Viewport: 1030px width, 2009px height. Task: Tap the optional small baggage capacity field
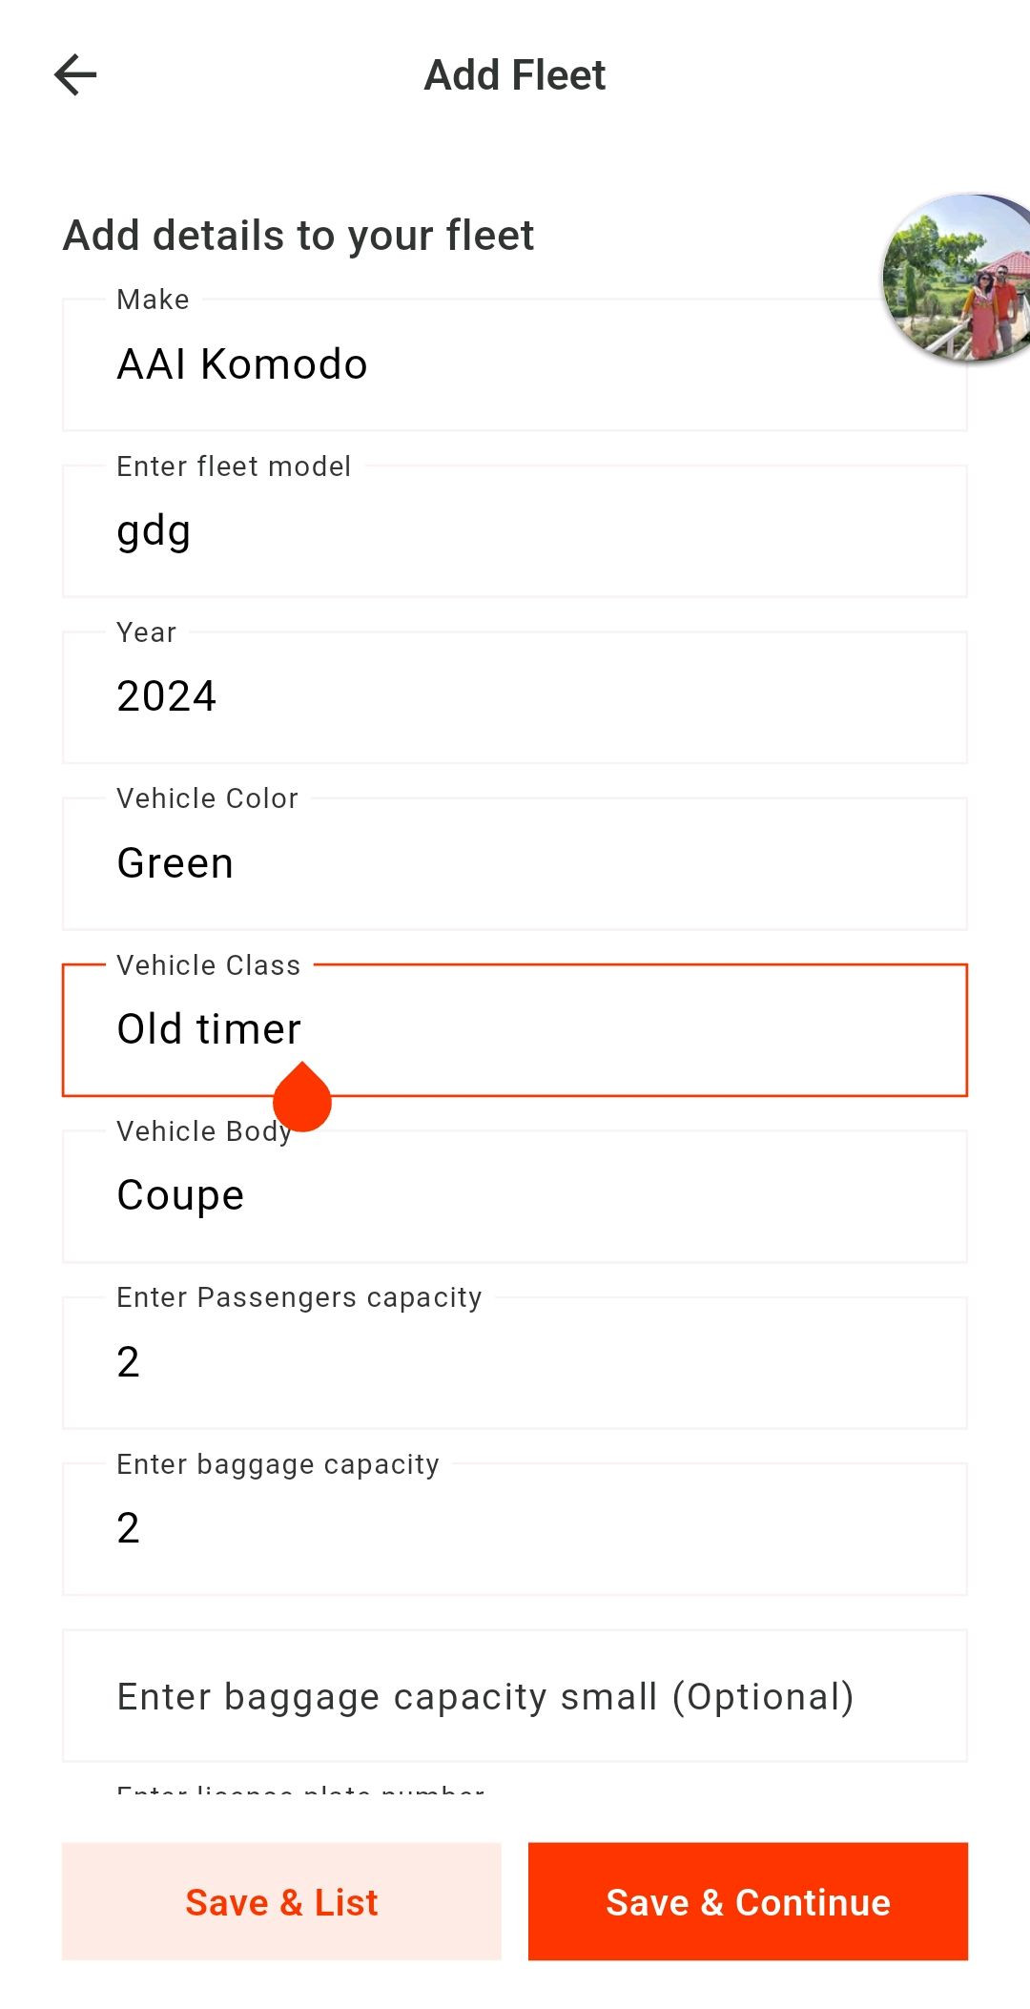coord(515,1696)
